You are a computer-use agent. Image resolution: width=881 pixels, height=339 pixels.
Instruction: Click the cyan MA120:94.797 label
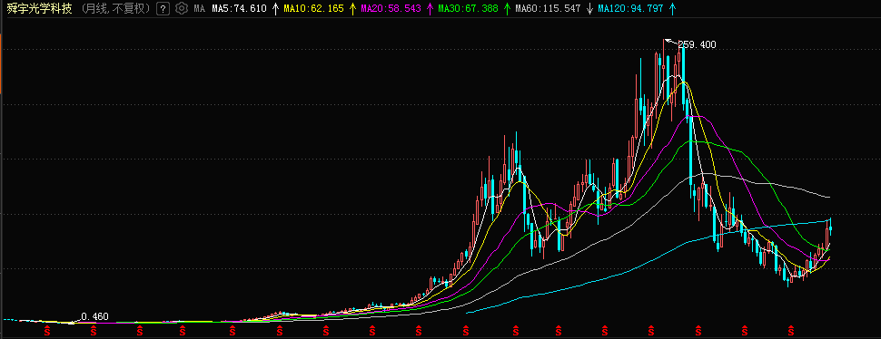click(x=629, y=8)
